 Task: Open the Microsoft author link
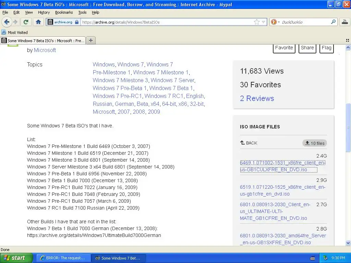tap(45, 50)
